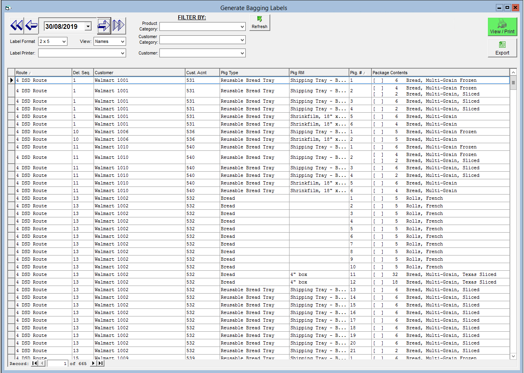This screenshot has height=373, width=524.
Task: Open the Customer Category filter dropdown
Action: coord(242,40)
